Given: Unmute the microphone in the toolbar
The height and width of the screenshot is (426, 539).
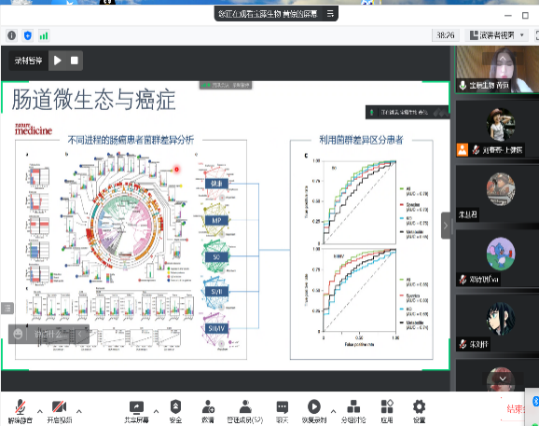Looking at the screenshot, I should click(21, 411).
